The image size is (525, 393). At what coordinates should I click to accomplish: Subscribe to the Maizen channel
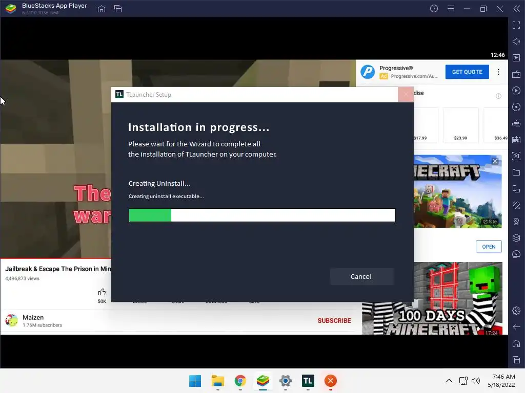pos(334,321)
